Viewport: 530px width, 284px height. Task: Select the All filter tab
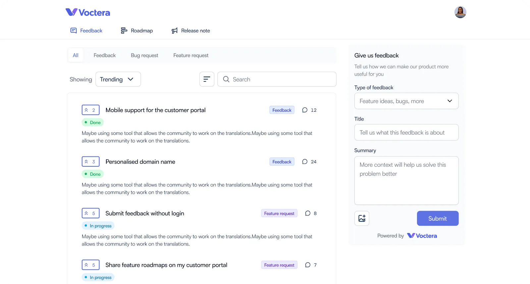76,55
